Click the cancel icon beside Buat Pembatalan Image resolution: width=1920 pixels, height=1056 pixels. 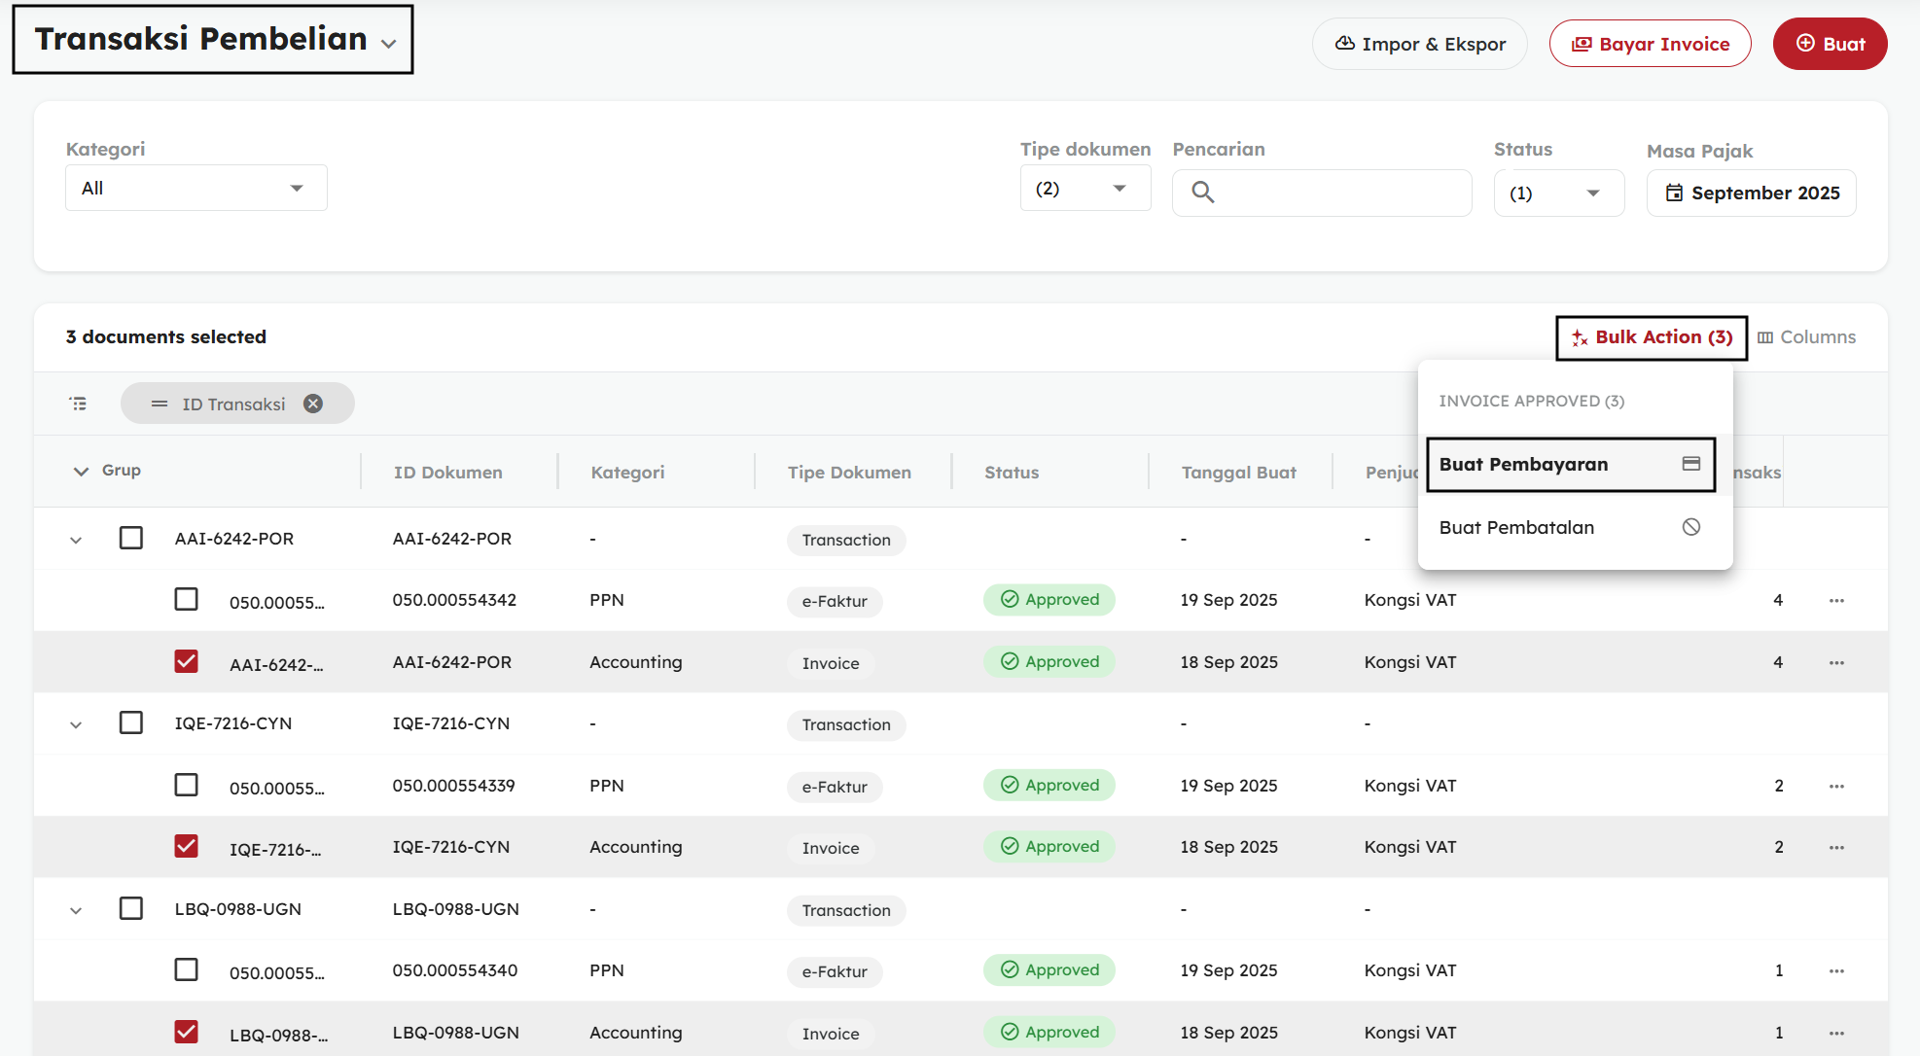(1691, 527)
